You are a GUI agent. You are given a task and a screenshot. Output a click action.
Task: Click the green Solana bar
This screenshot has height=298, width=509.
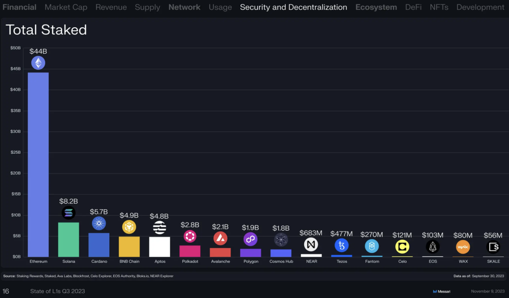pyautogui.click(x=69, y=239)
